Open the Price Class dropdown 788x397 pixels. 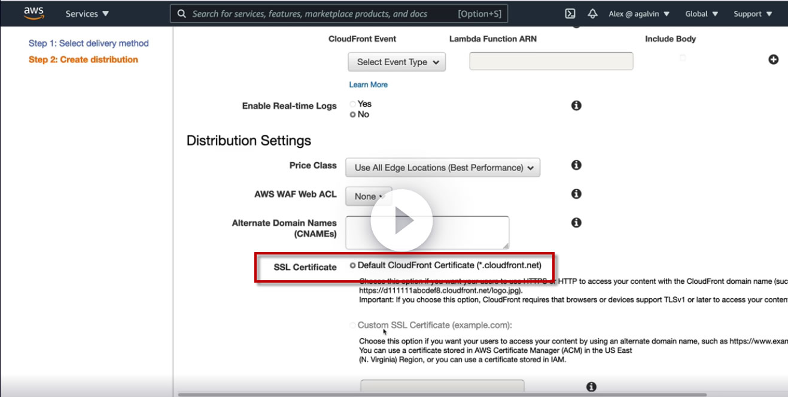coord(443,168)
